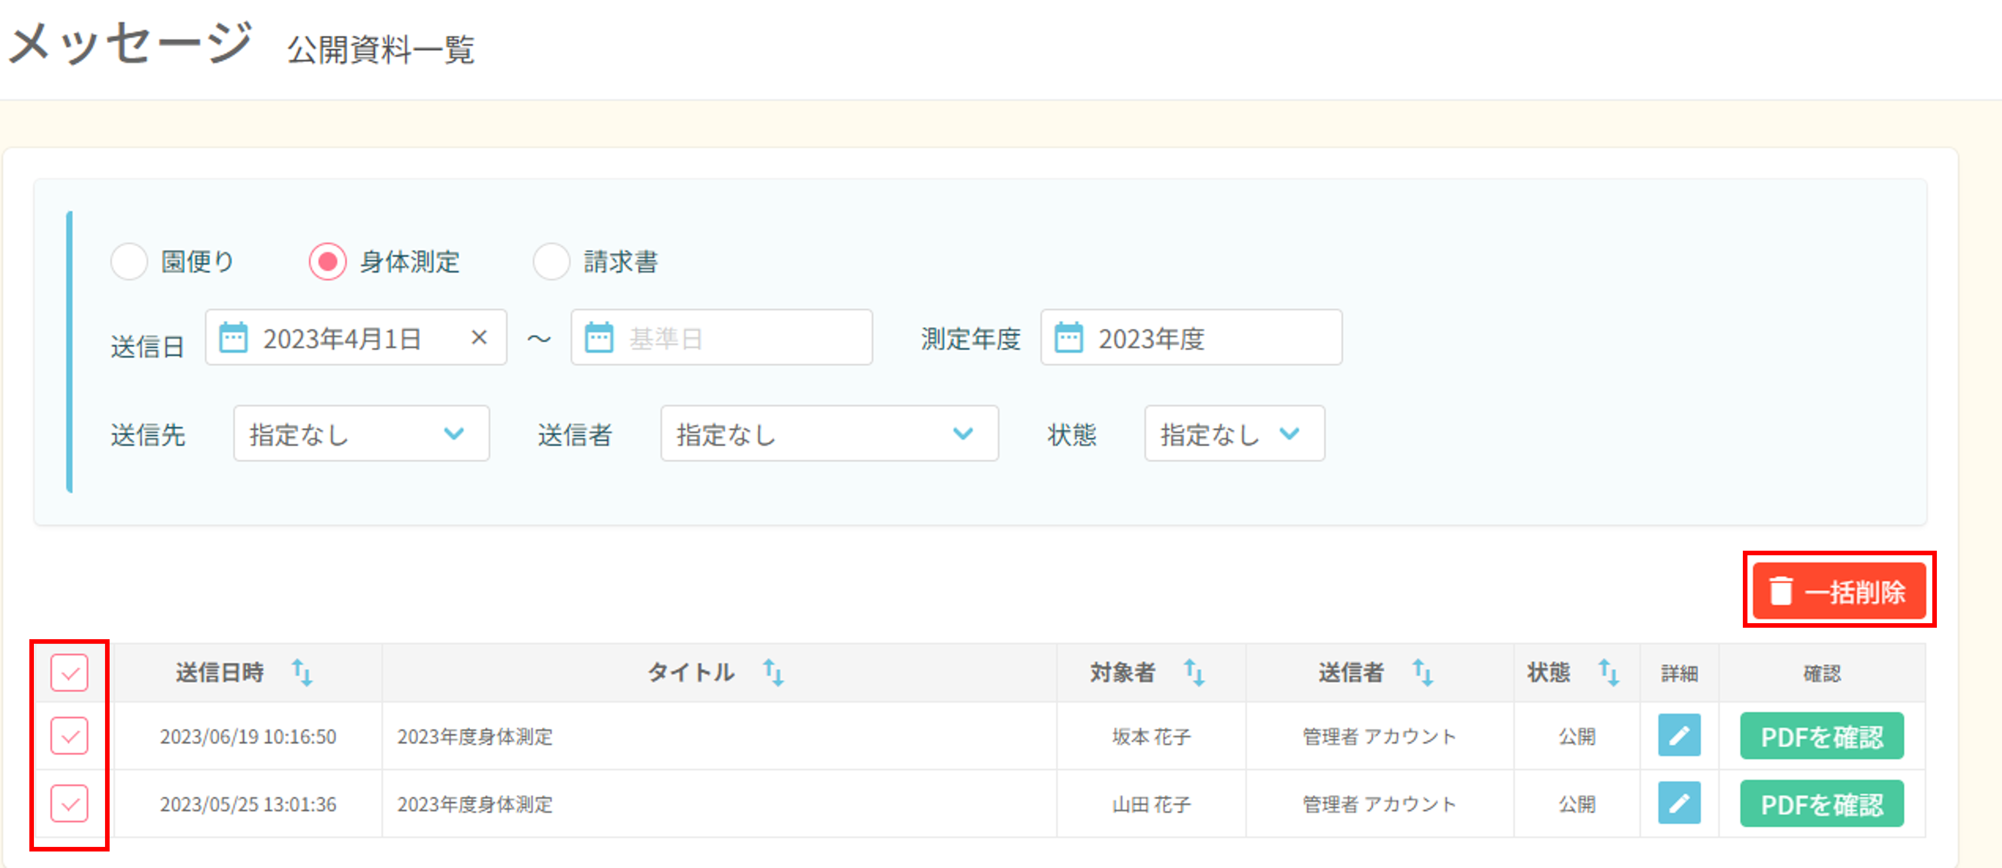
Task: Click calendar icon in 基準日 end date field
Action: [x=599, y=338]
